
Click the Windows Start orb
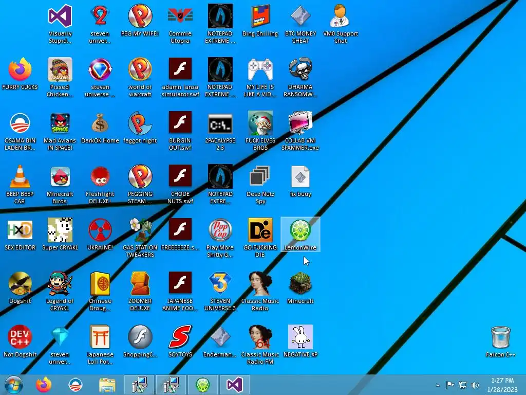pos(14,385)
